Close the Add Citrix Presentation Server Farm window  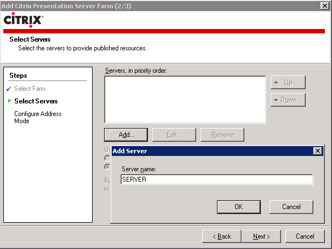[x=324, y=5]
